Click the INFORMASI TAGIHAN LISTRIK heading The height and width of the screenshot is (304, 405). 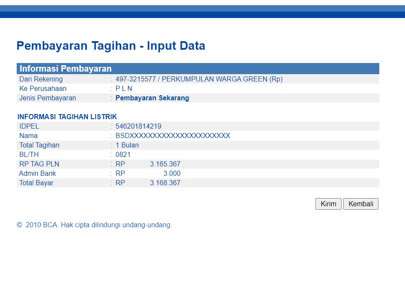[67, 117]
